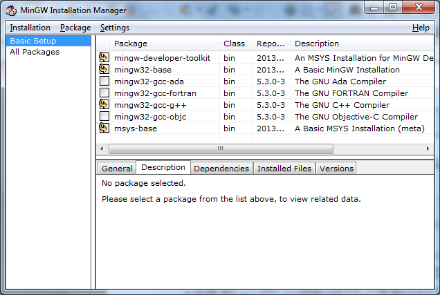Switch to the Installed Files tab

pyautogui.click(x=284, y=169)
